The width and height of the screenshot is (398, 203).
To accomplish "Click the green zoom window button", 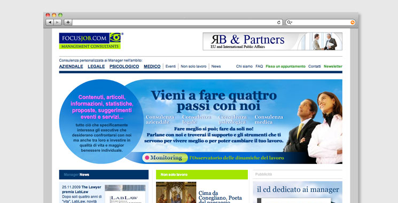I will (x=60, y=15).
